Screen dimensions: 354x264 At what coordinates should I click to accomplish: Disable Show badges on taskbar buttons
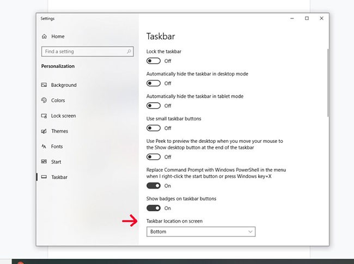(154, 208)
